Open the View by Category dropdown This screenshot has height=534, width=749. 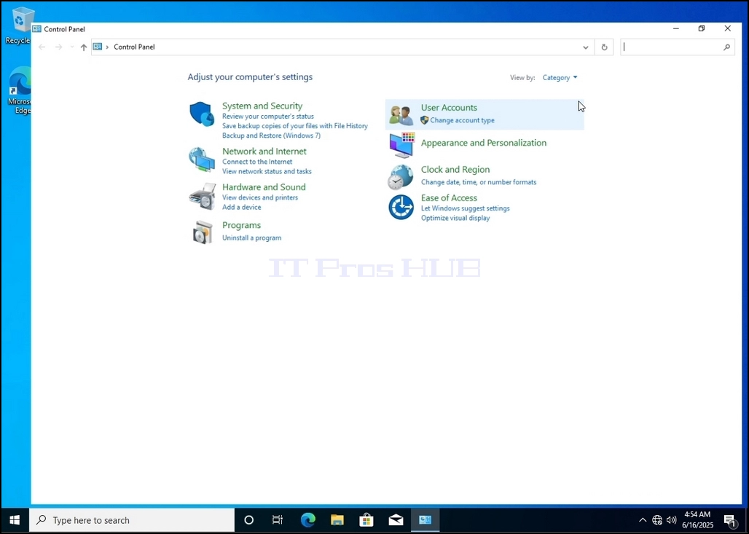click(560, 77)
